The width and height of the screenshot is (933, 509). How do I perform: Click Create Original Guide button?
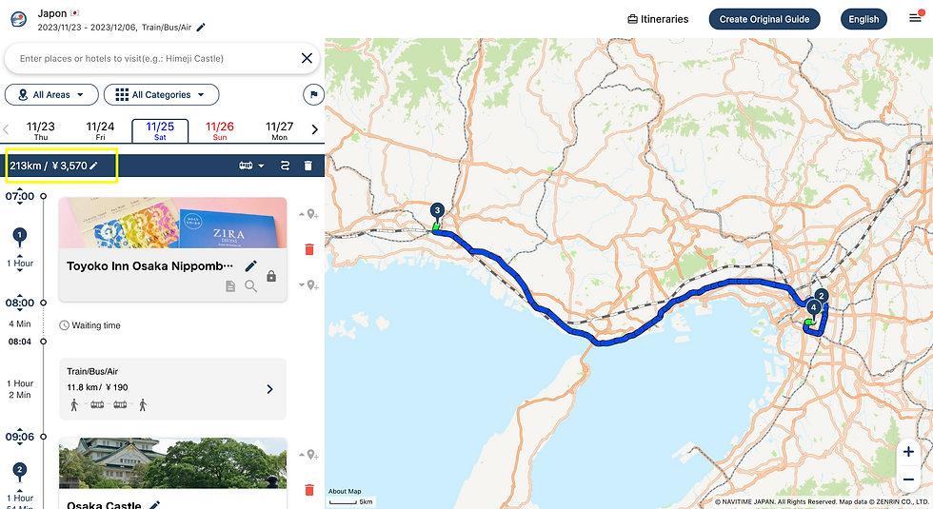(x=764, y=19)
